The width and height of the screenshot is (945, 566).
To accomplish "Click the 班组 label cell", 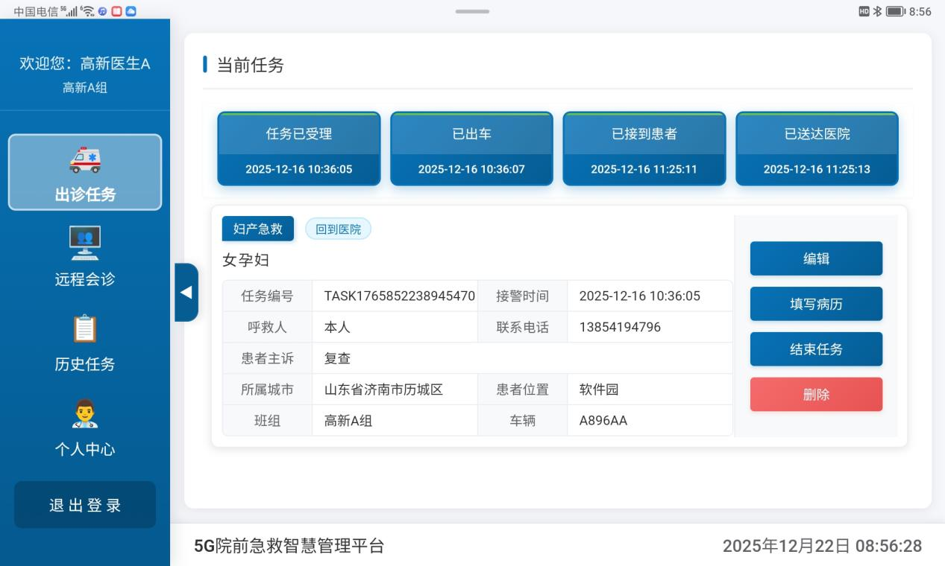I will 267,421.
